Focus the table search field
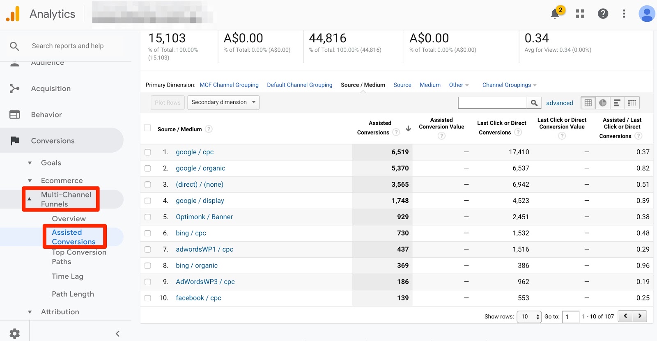Viewport: 657px width, 341px height. [492, 103]
